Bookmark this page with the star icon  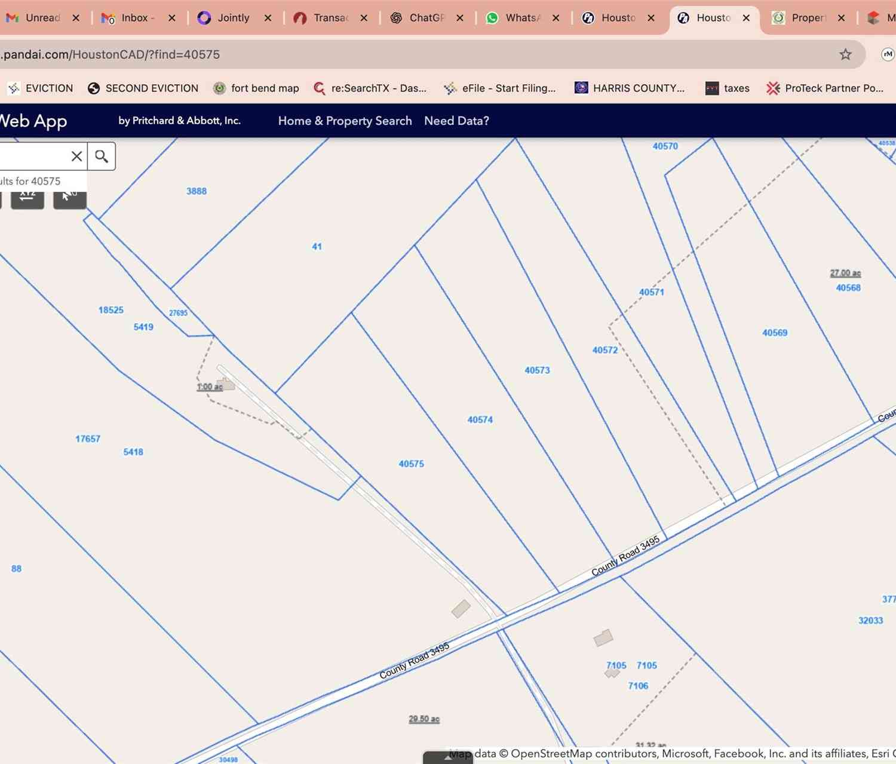point(845,55)
